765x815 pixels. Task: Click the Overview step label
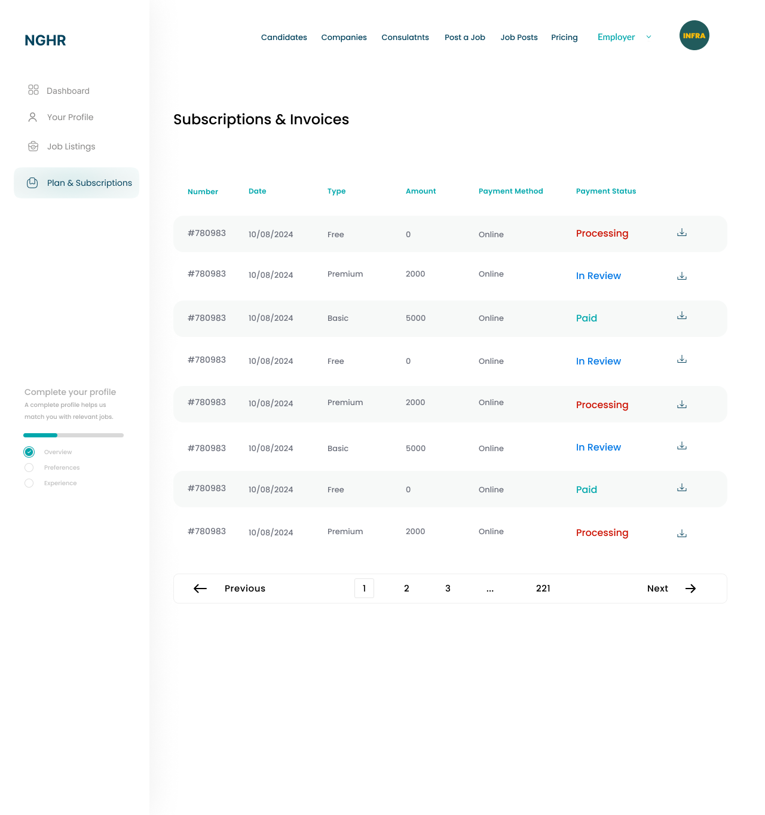tap(58, 452)
